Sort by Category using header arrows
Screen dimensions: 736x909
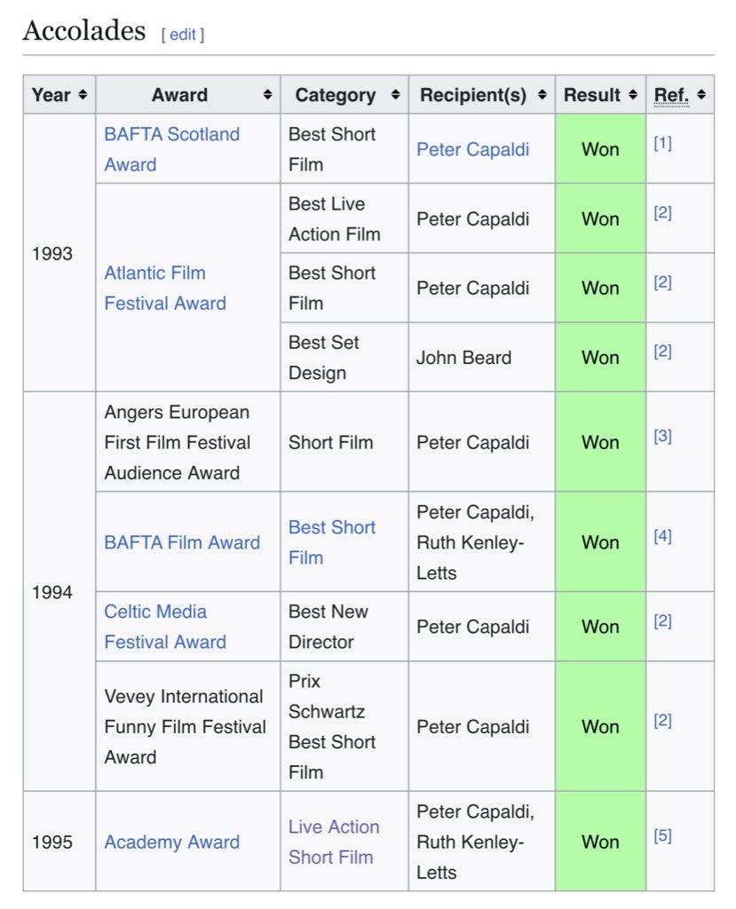[395, 95]
